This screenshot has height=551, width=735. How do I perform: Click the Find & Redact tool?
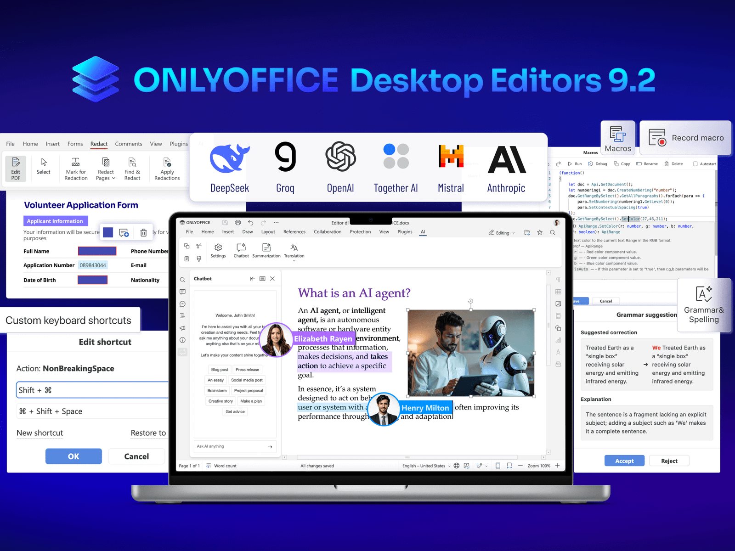tap(132, 169)
